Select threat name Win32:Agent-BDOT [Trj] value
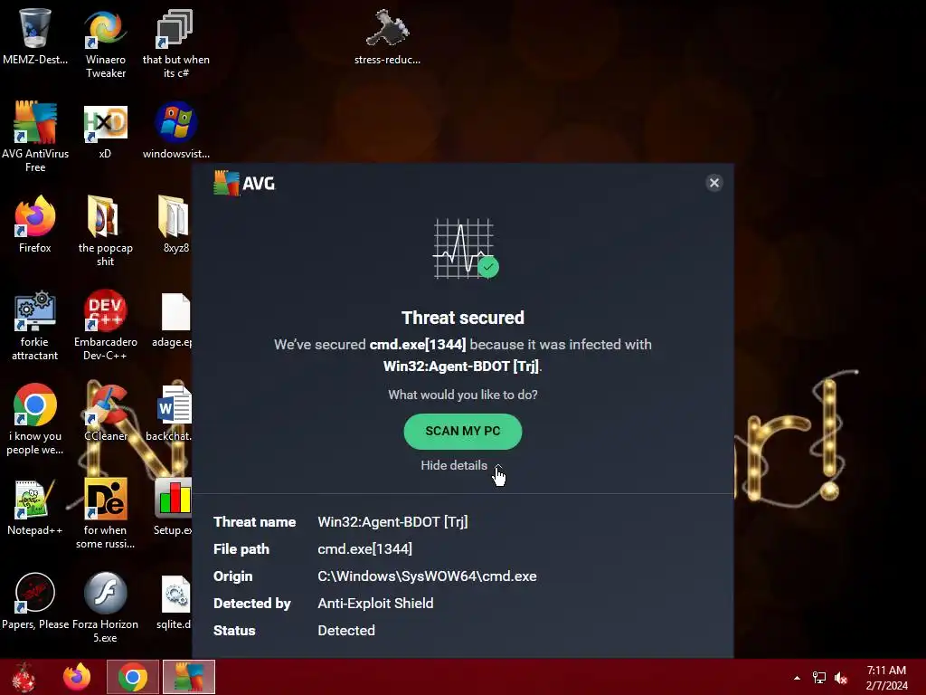Image resolution: width=926 pixels, height=695 pixels. tap(392, 522)
